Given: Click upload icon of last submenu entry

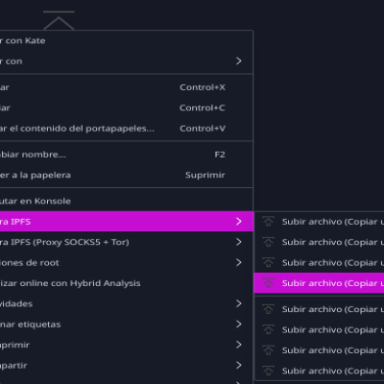Looking at the screenshot, I should click(x=268, y=371).
